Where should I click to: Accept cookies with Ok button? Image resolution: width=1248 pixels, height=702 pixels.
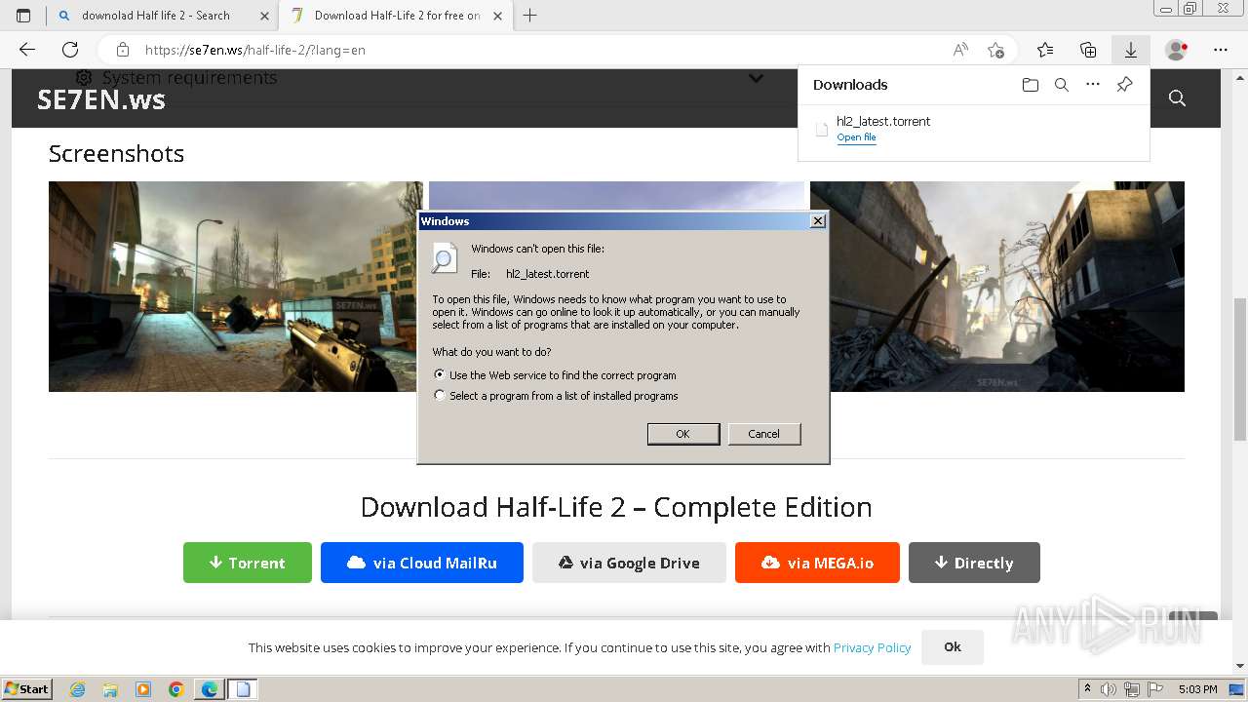(x=953, y=646)
